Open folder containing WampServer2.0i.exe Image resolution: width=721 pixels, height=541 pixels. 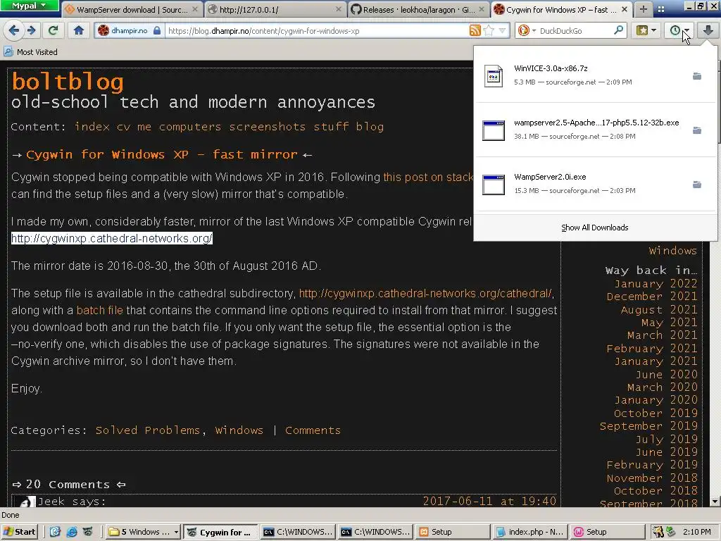[x=696, y=185]
